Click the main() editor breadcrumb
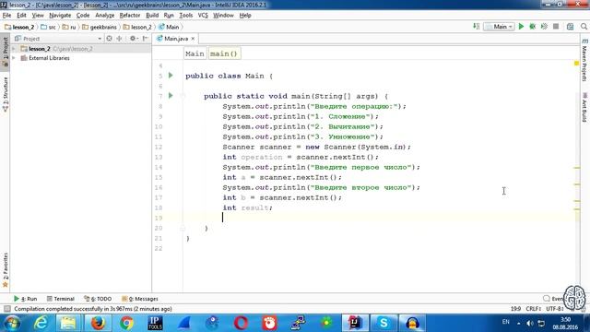 tap(223, 53)
